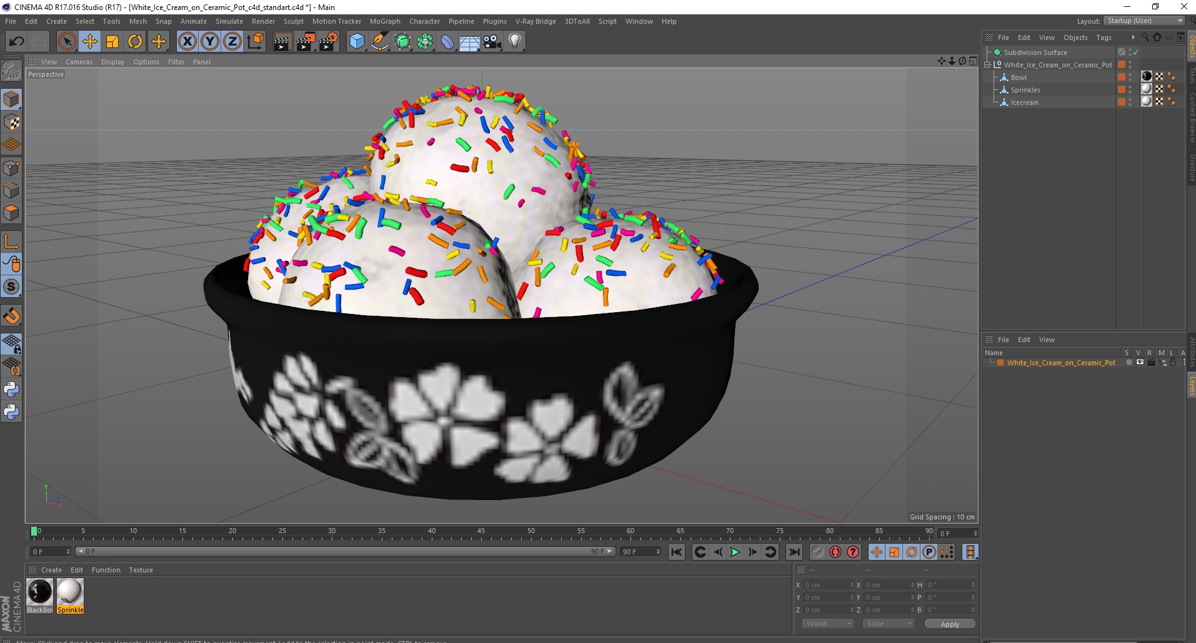1196x643 pixels.
Task: Toggle Subdivision Surface enable checkmark
Action: click(1135, 52)
